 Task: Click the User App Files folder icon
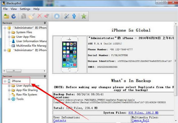13,37
